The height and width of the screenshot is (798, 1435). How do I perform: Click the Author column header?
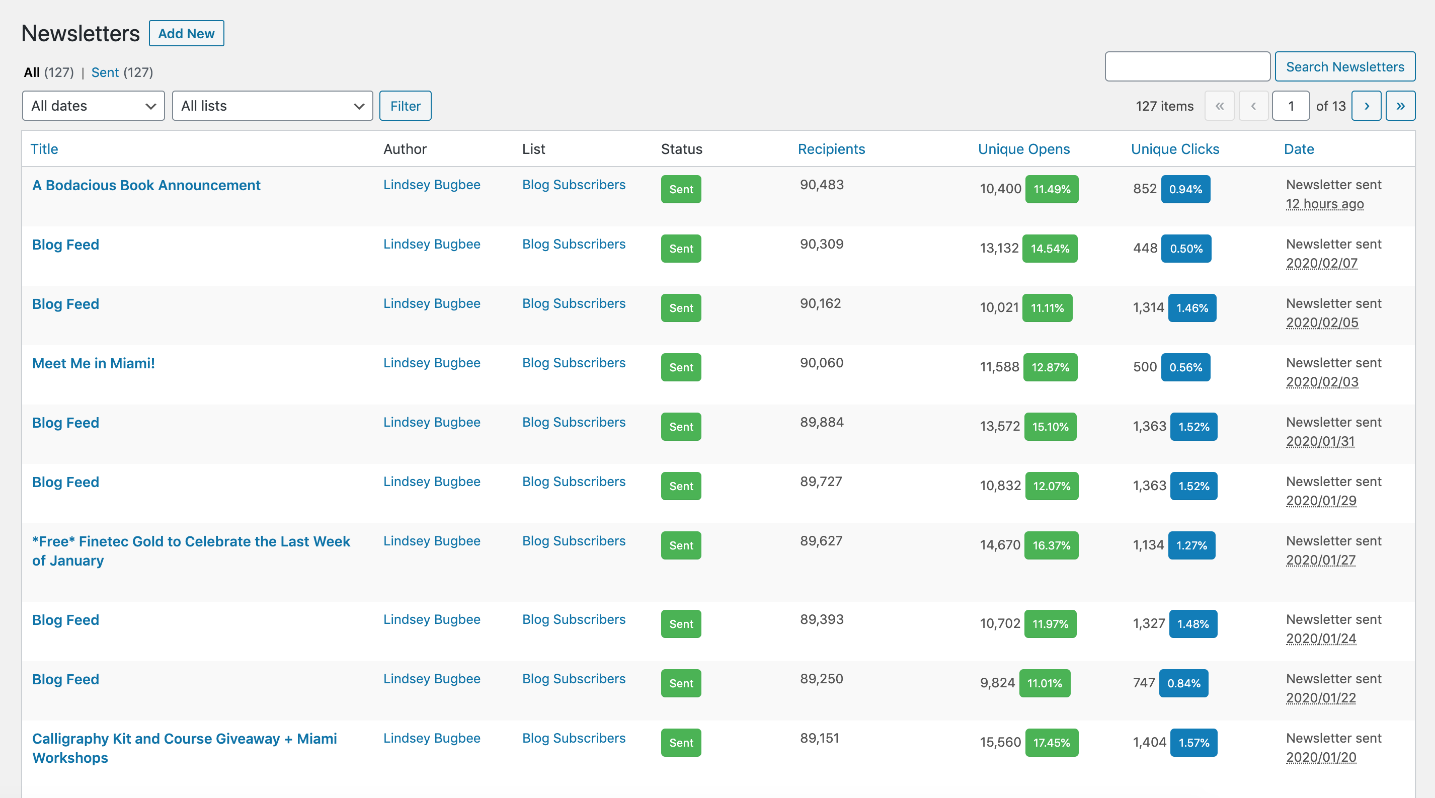pyautogui.click(x=405, y=149)
